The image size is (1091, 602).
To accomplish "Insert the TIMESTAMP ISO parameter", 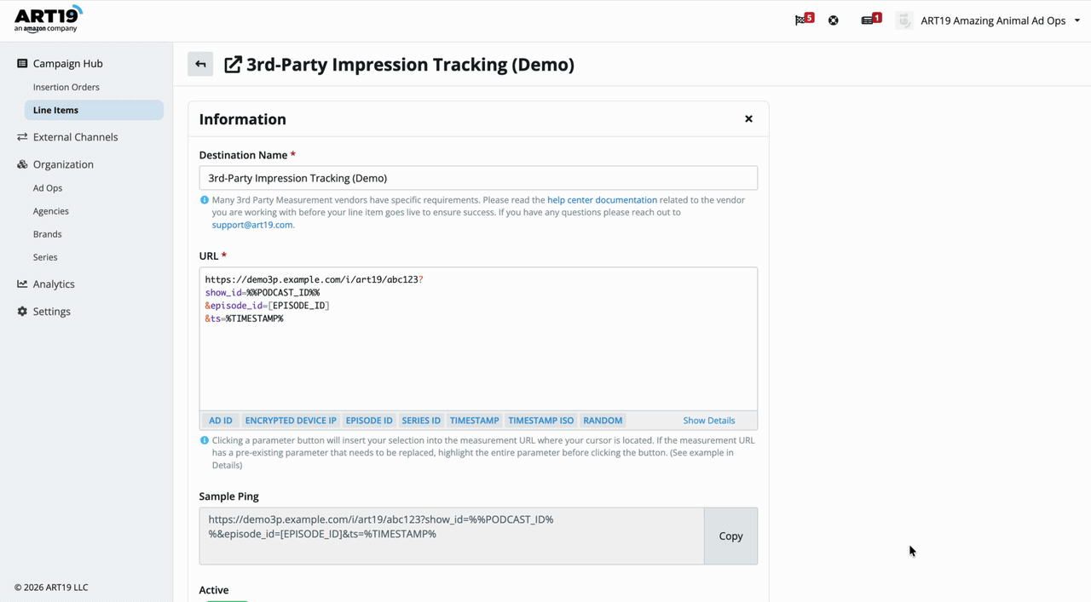I will [x=540, y=420].
